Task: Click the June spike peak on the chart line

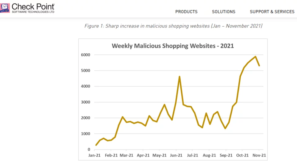Action: 179,76
